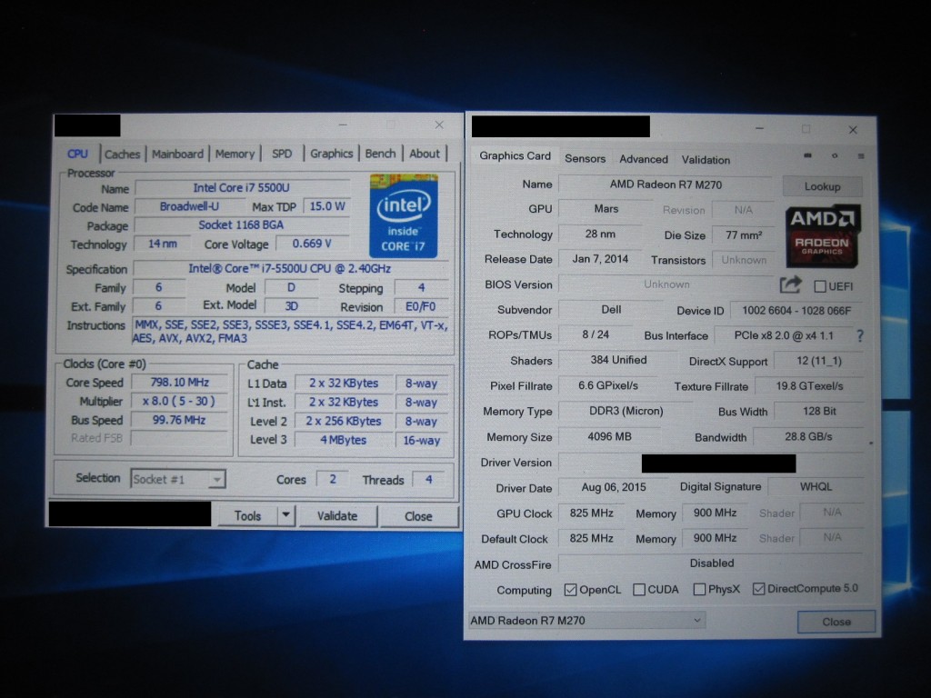
Task: Select the Graphics Card tab
Action: pos(515,156)
